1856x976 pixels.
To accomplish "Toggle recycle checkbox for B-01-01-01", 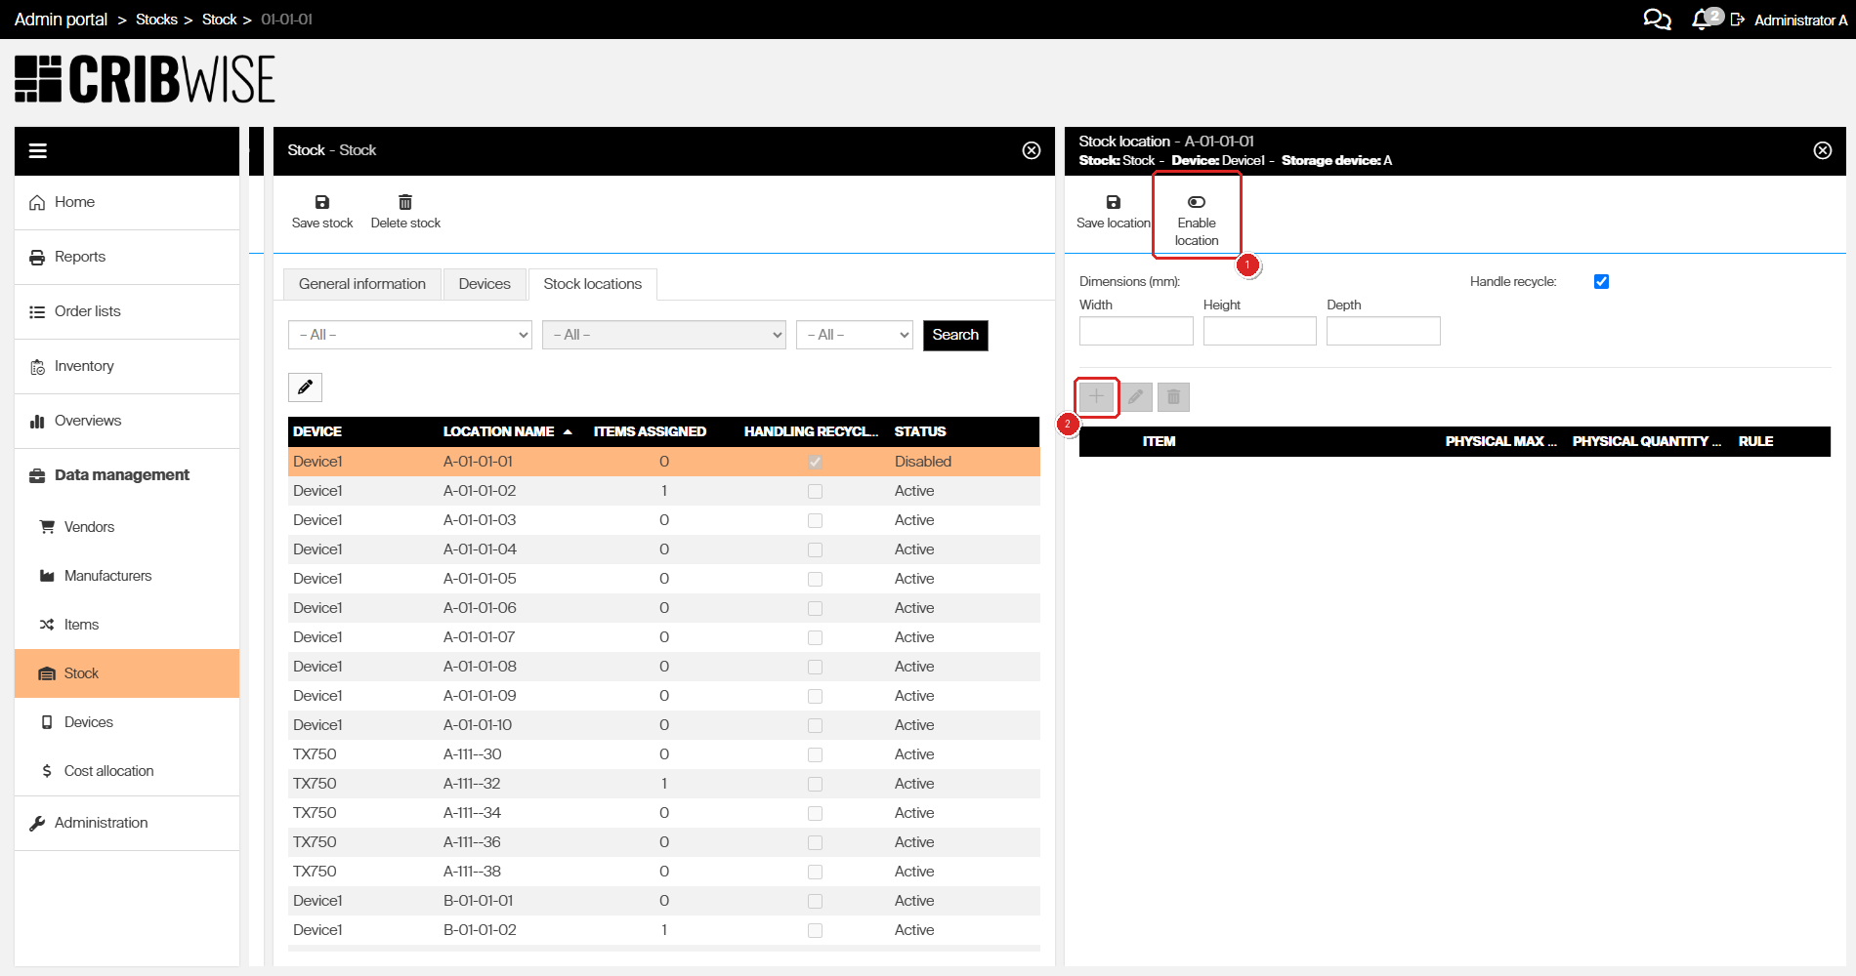I will (x=815, y=901).
